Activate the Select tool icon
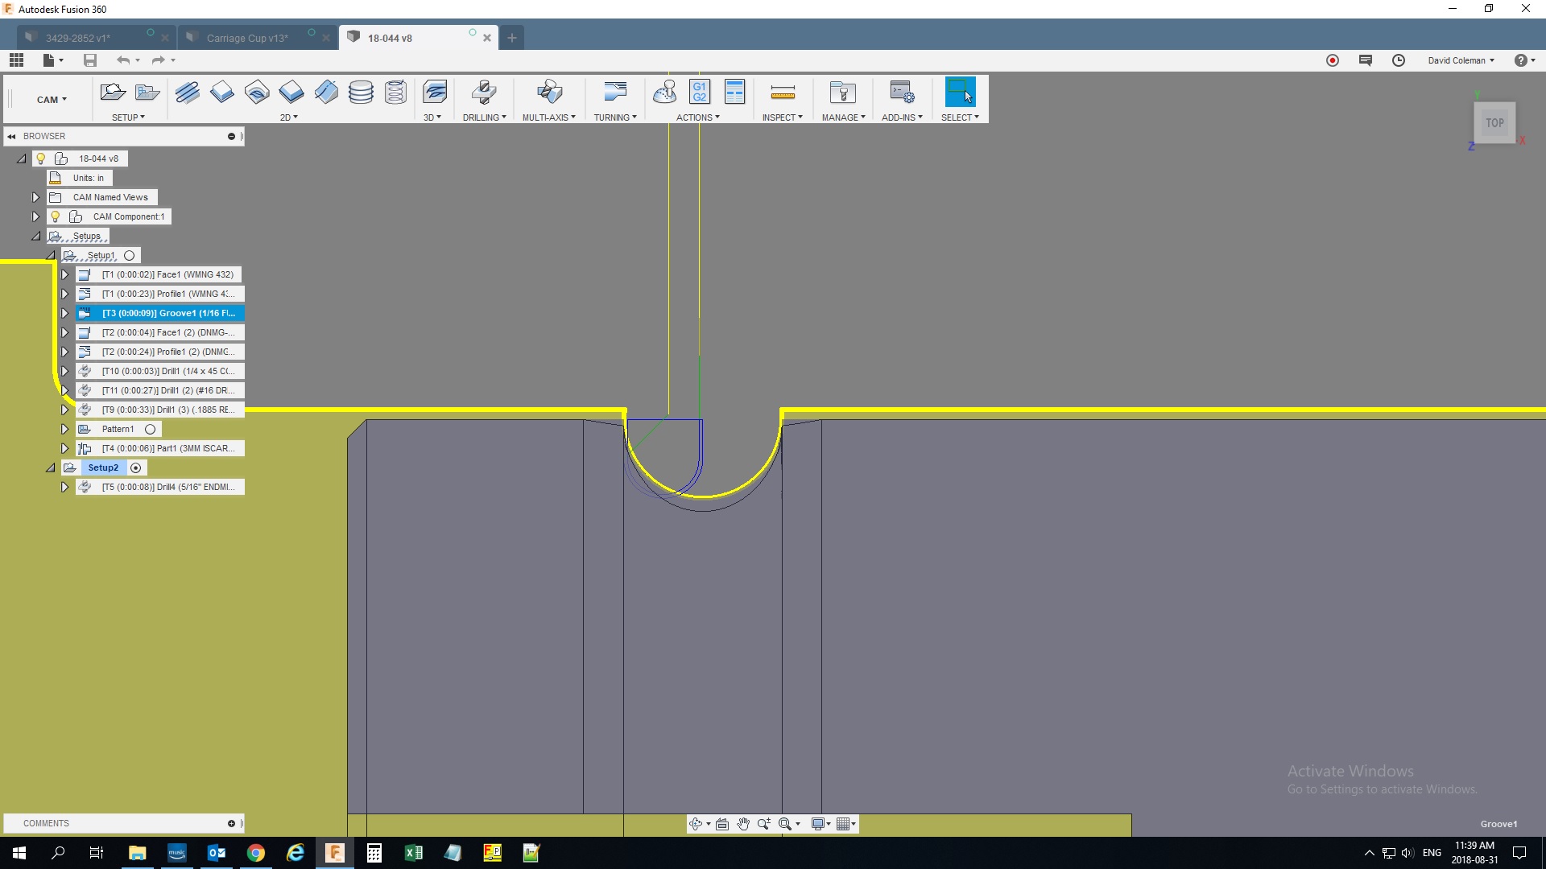The image size is (1546, 869). [x=960, y=92]
